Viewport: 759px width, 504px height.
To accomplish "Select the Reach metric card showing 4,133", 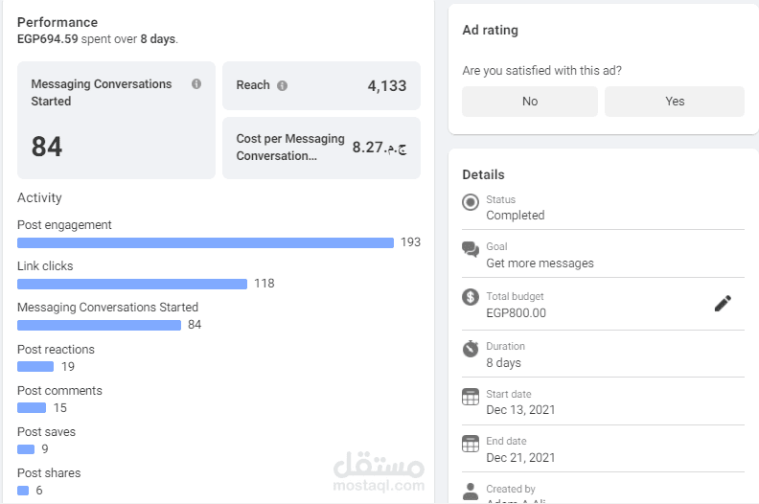I will tap(321, 86).
